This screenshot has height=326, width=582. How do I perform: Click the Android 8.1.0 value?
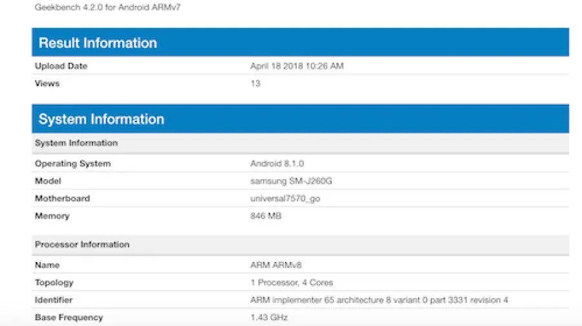tap(277, 164)
